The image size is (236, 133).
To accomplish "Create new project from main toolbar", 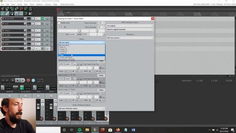I will coord(3,9).
